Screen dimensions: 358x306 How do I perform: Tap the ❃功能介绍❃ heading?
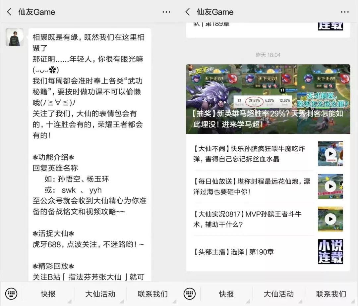pyautogui.click(x=53, y=157)
